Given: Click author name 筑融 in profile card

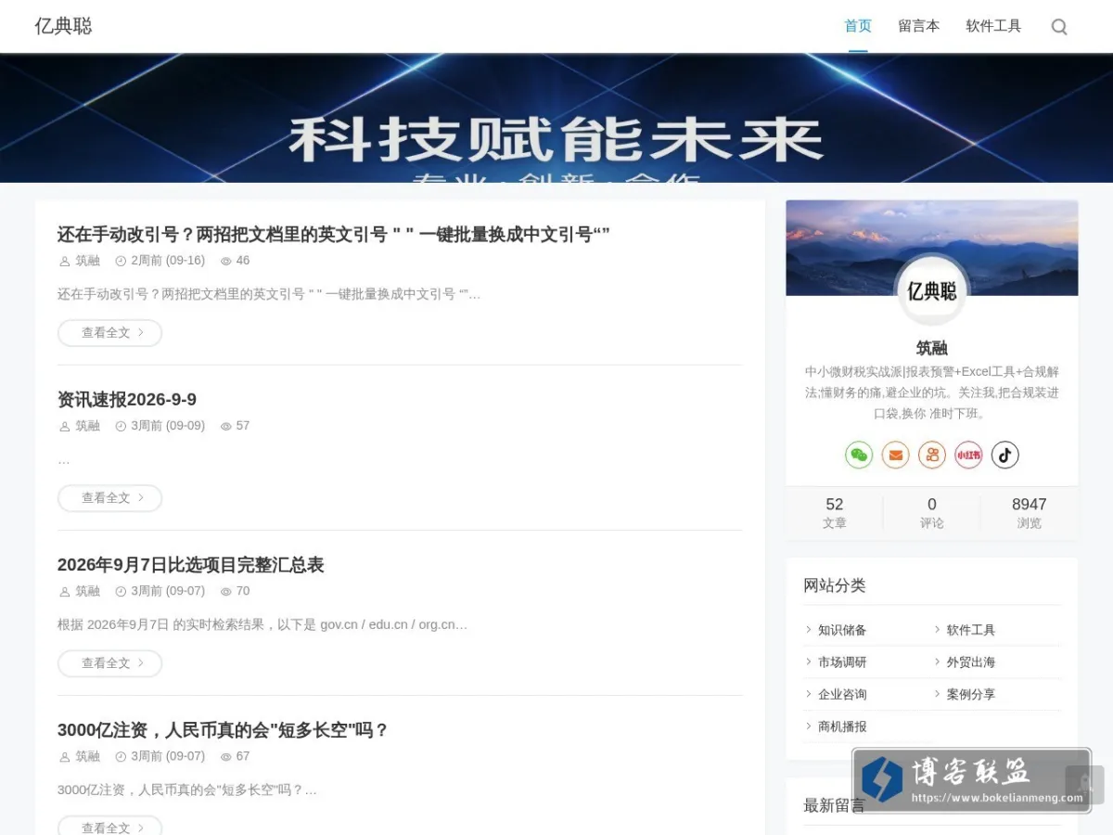Looking at the screenshot, I should tap(932, 348).
